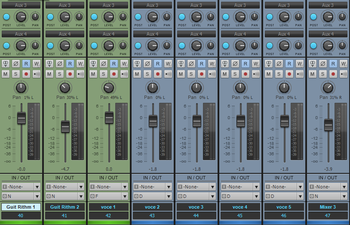Toggle Aux 3 POST button on Mixer 3
This screenshot has width=350, height=225.
pos(313,17)
